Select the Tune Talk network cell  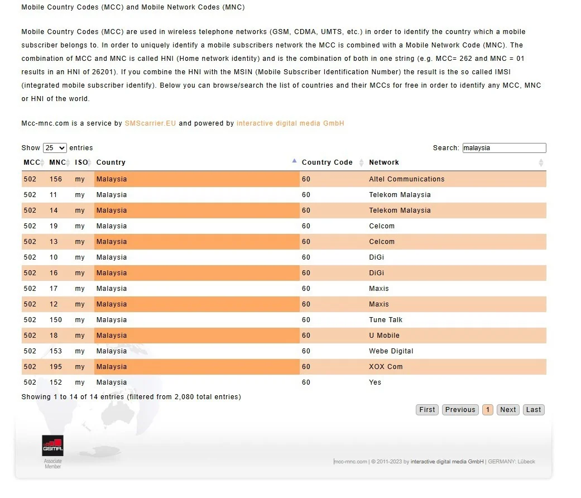click(x=457, y=320)
